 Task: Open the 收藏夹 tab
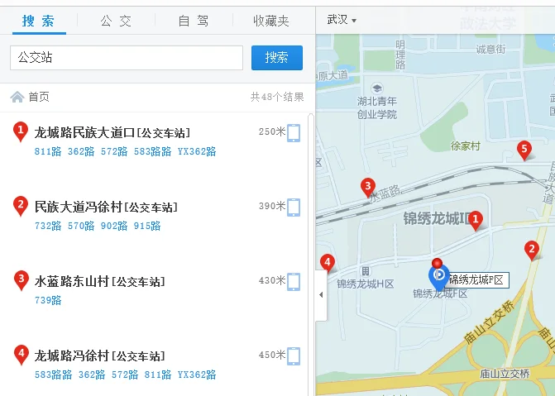[x=271, y=21]
